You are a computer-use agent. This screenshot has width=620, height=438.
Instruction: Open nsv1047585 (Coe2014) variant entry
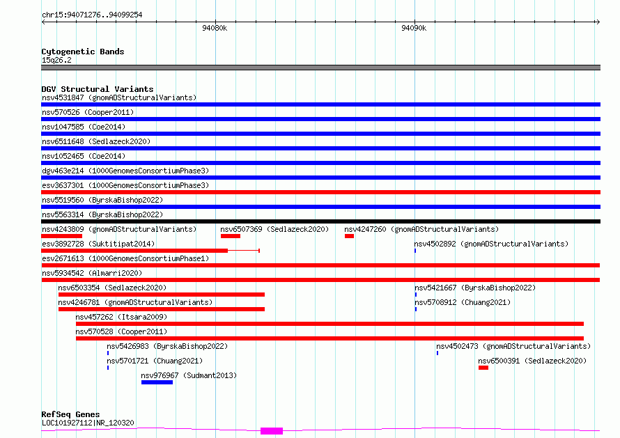coord(84,127)
